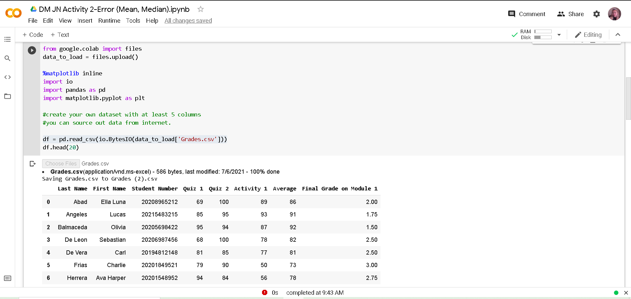
Task: Click the RAM usage bar
Action: pos(543,32)
